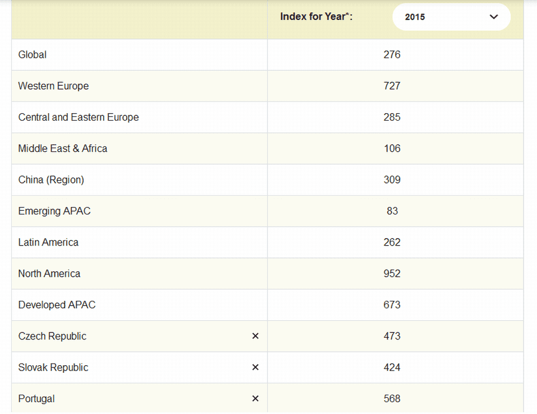This screenshot has width=537, height=414.
Task: Select the index value 727 for Western Europe
Action: [392, 86]
